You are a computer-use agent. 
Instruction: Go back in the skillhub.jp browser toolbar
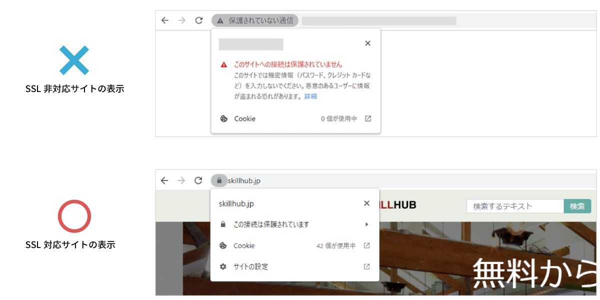(164, 180)
